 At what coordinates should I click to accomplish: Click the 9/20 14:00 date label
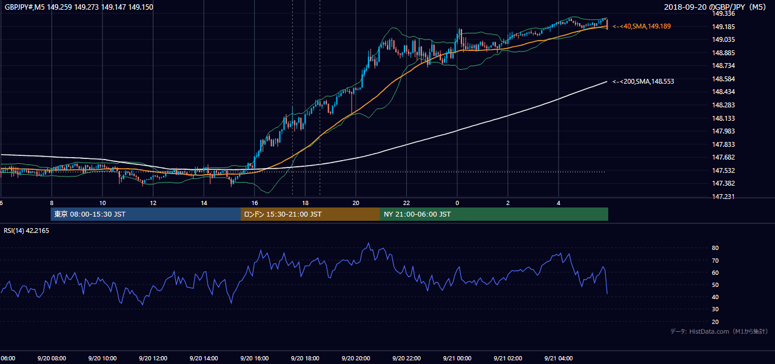click(203, 359)
